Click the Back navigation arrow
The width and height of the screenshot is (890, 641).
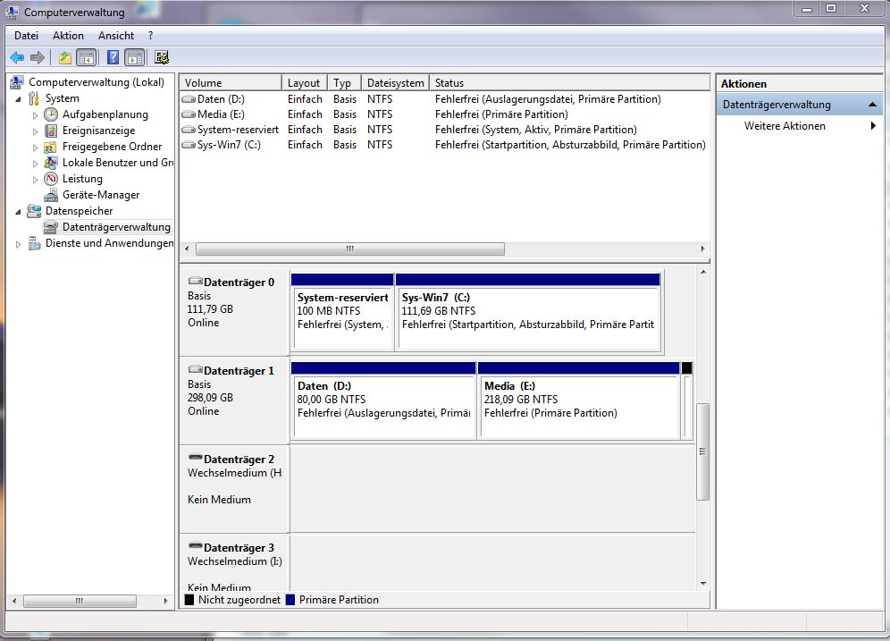16,57
